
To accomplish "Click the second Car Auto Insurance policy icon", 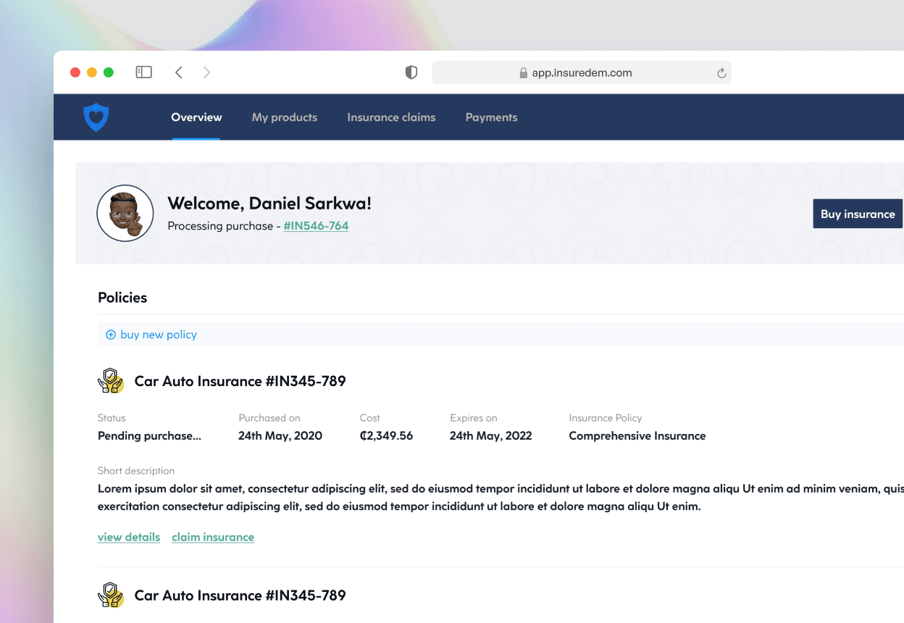I will point(111,595).
